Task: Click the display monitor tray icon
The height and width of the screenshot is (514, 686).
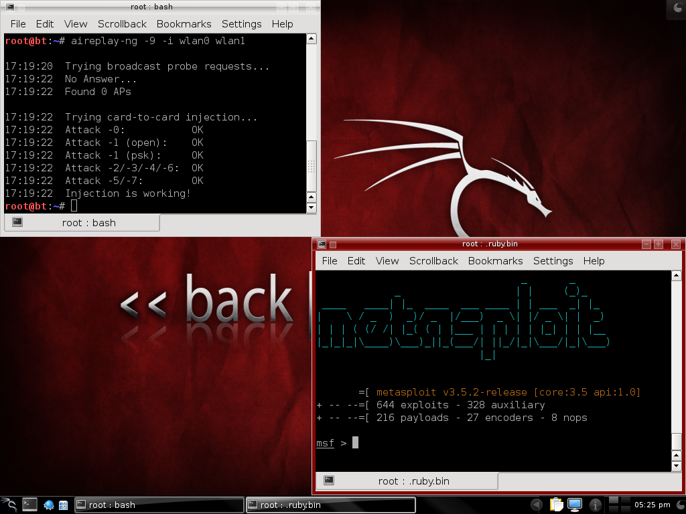Action: tap(575, 505)
